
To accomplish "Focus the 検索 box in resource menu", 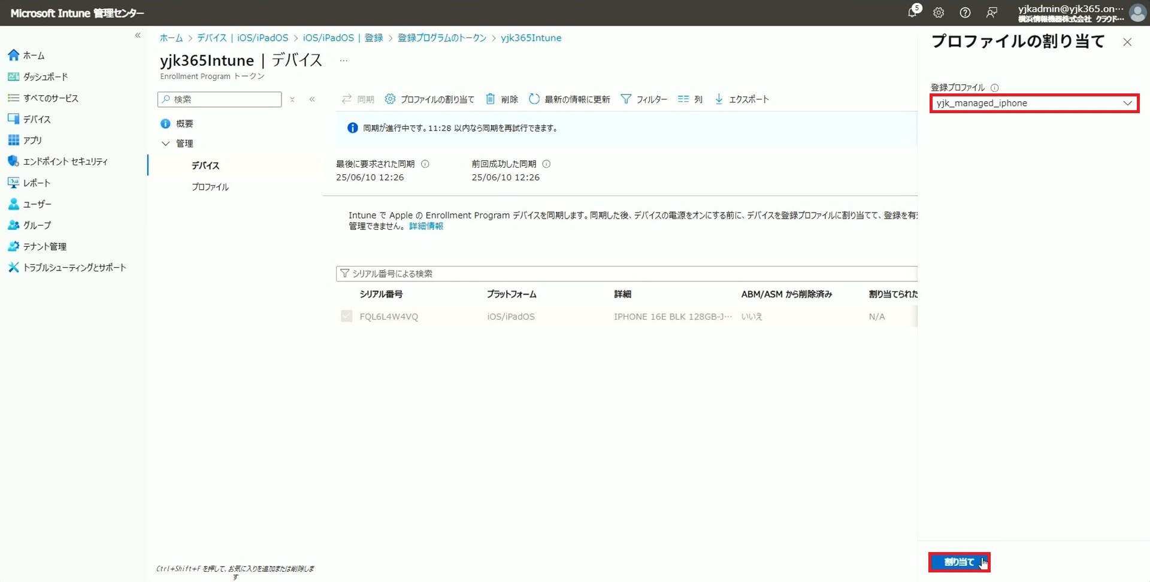I will coord(220,99).
